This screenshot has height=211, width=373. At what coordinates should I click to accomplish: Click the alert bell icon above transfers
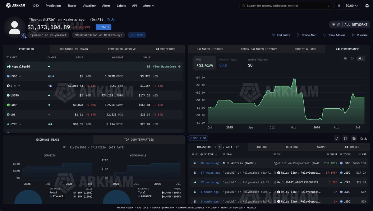[x=337, y=138]
